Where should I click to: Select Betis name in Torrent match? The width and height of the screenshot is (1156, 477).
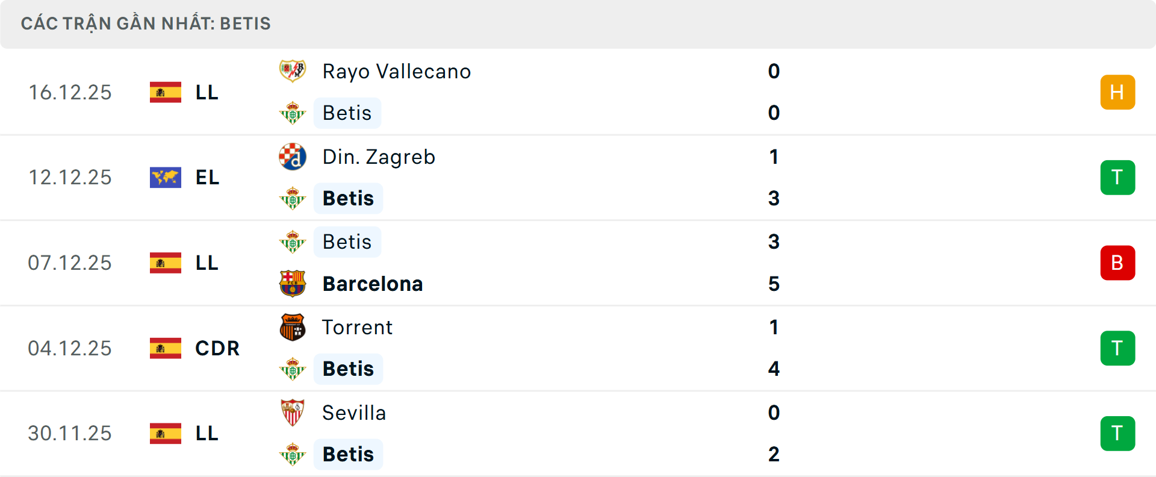pos(348,369)
